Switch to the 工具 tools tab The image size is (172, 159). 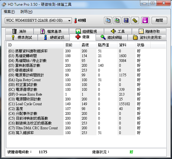pyautogui.click(x=118, y=31)
